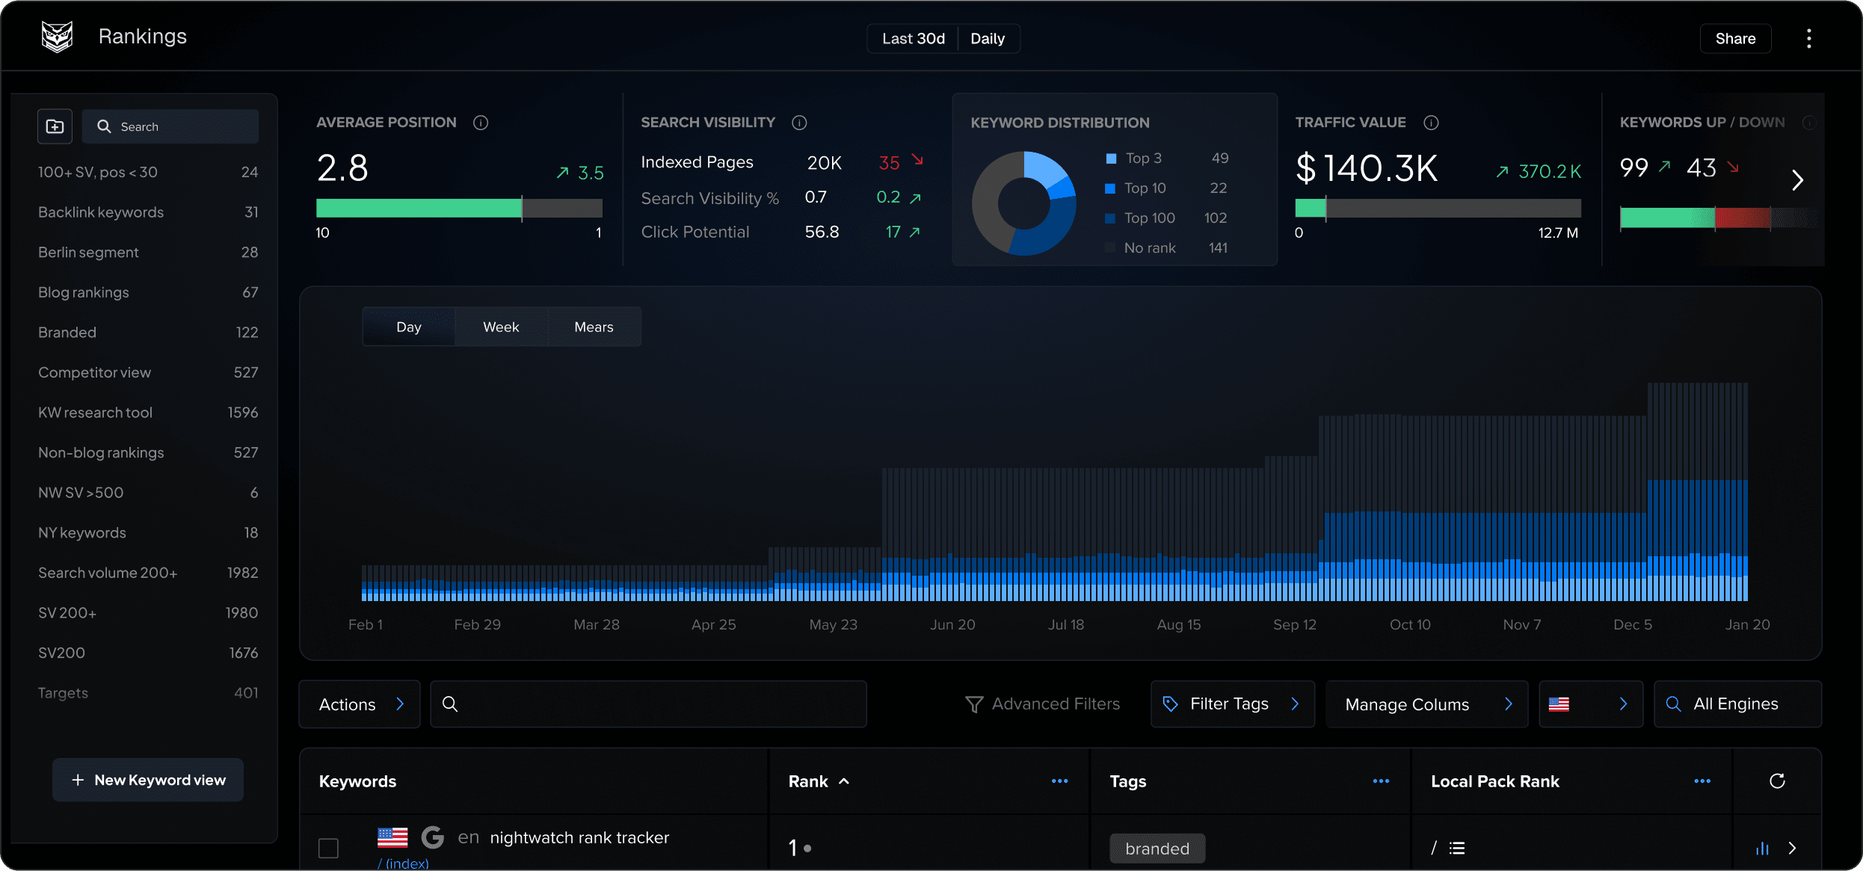Image resolution: width=1863 pixels, height=871 pixels.
Task: Switch the range to Last 30d
Action: pyautogui.click(x=913, y=39)
